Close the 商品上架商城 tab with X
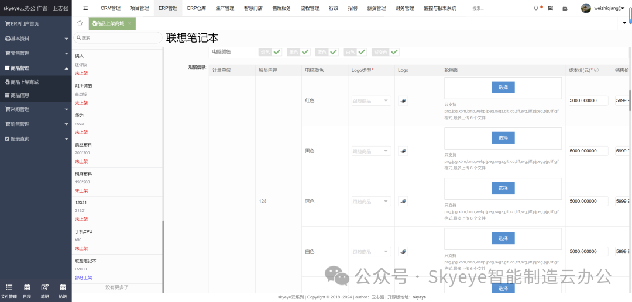 tap(130, 24)
